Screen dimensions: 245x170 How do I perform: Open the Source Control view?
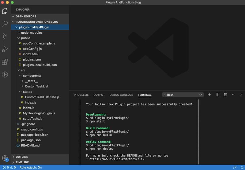[x=5, y=36]
